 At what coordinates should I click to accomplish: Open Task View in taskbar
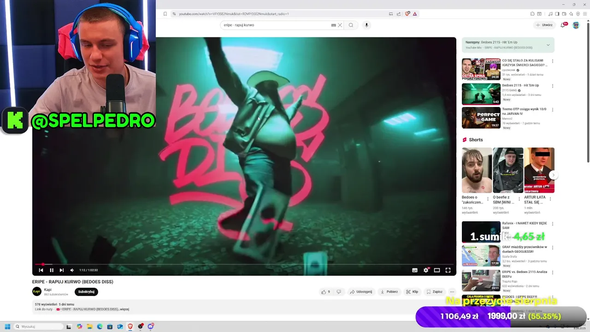[69, 326]
